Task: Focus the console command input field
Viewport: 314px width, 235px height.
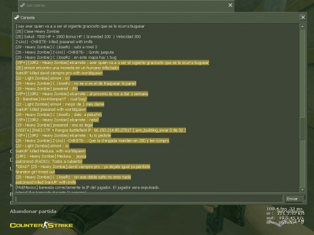Action: click(x=149, y=199)
